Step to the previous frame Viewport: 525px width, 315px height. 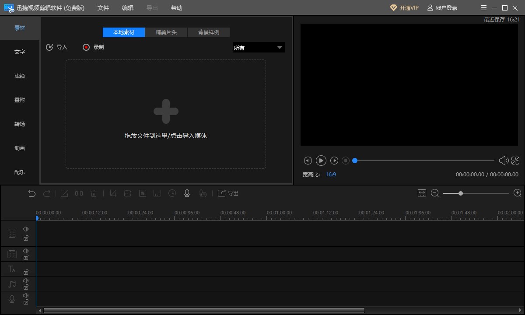click(x=308, y=161)
